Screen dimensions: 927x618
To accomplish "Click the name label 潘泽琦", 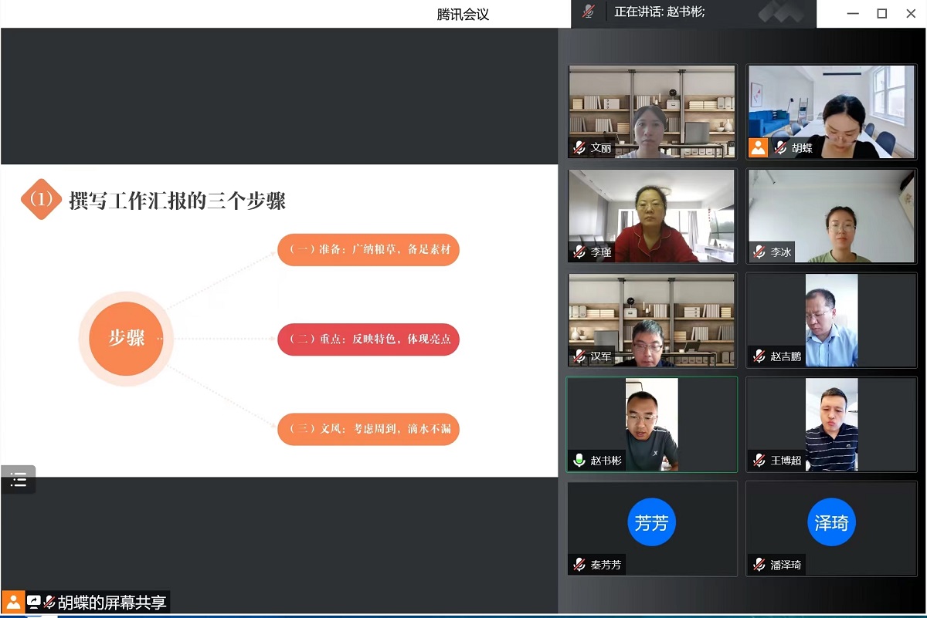I will [x=786, y=565].
